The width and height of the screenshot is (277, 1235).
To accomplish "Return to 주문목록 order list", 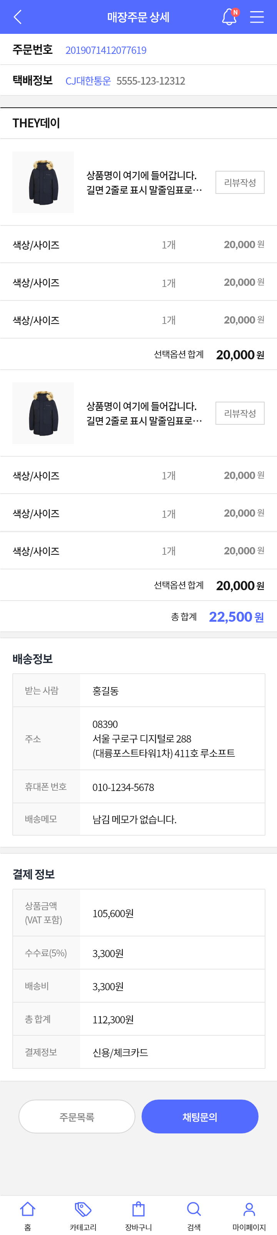I will pos(77,1117).
